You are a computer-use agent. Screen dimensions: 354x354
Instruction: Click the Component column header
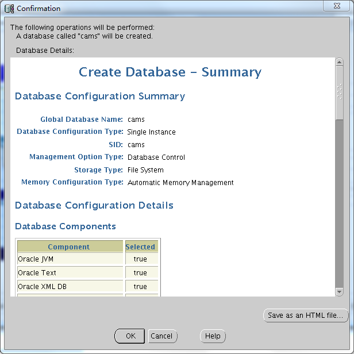pos(70,247)
